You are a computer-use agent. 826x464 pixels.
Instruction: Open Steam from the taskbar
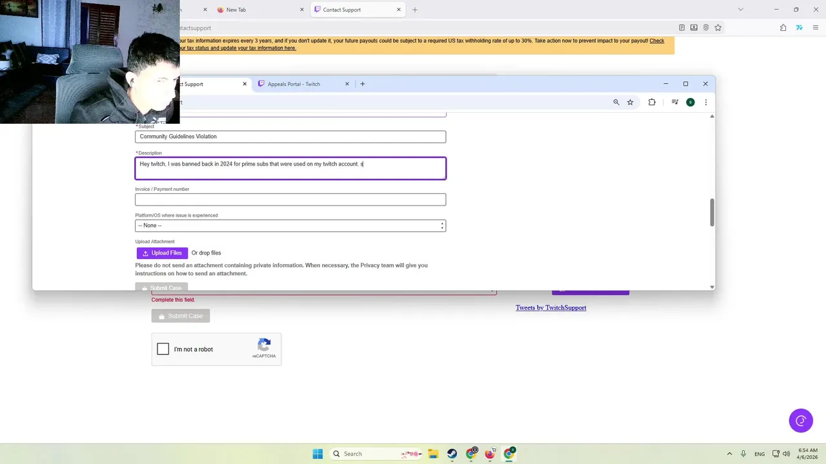click(452, 454)
